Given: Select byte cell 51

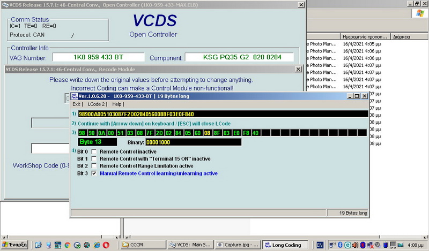Looking at the screenshot, I should pos(121,133).
